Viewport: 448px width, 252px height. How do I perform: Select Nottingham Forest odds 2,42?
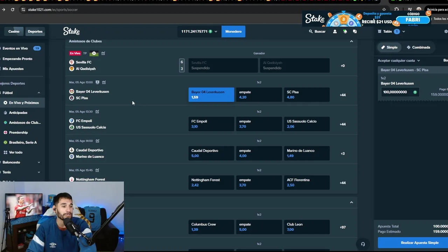pyautogui.click(x=211, y=182)
